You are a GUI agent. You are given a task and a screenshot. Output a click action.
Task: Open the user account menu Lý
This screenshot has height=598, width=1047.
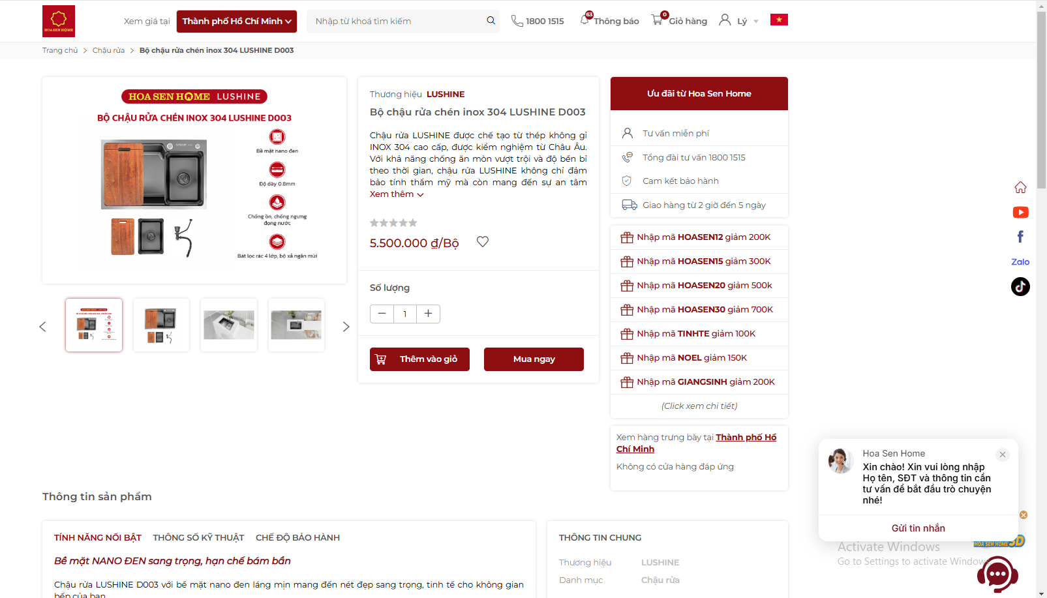(738, 21)
